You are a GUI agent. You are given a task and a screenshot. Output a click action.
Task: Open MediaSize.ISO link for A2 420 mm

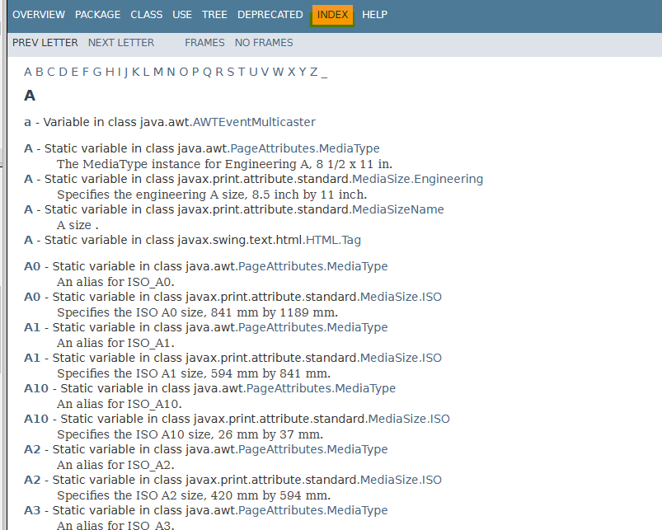(401, 480)
